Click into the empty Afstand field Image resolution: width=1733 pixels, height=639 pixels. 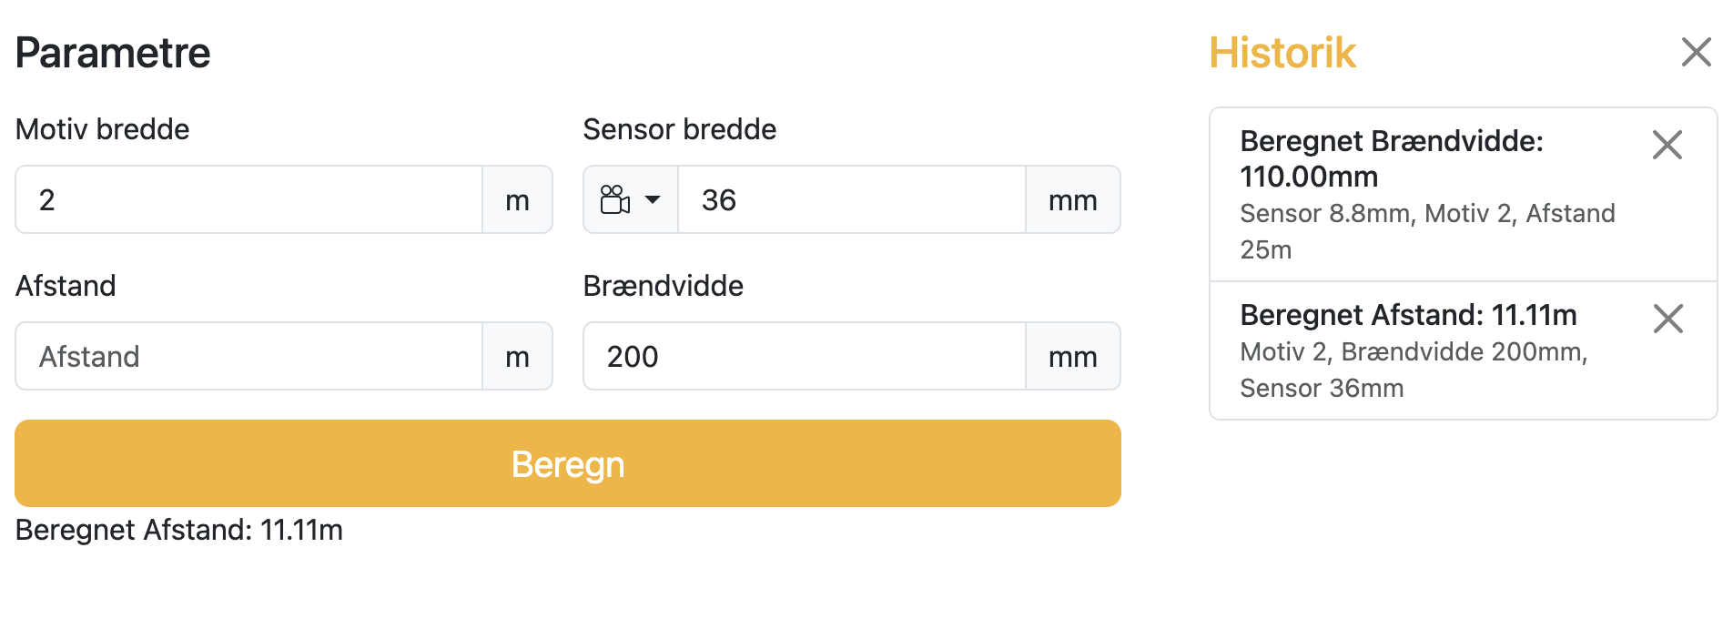tap(248, 356)
